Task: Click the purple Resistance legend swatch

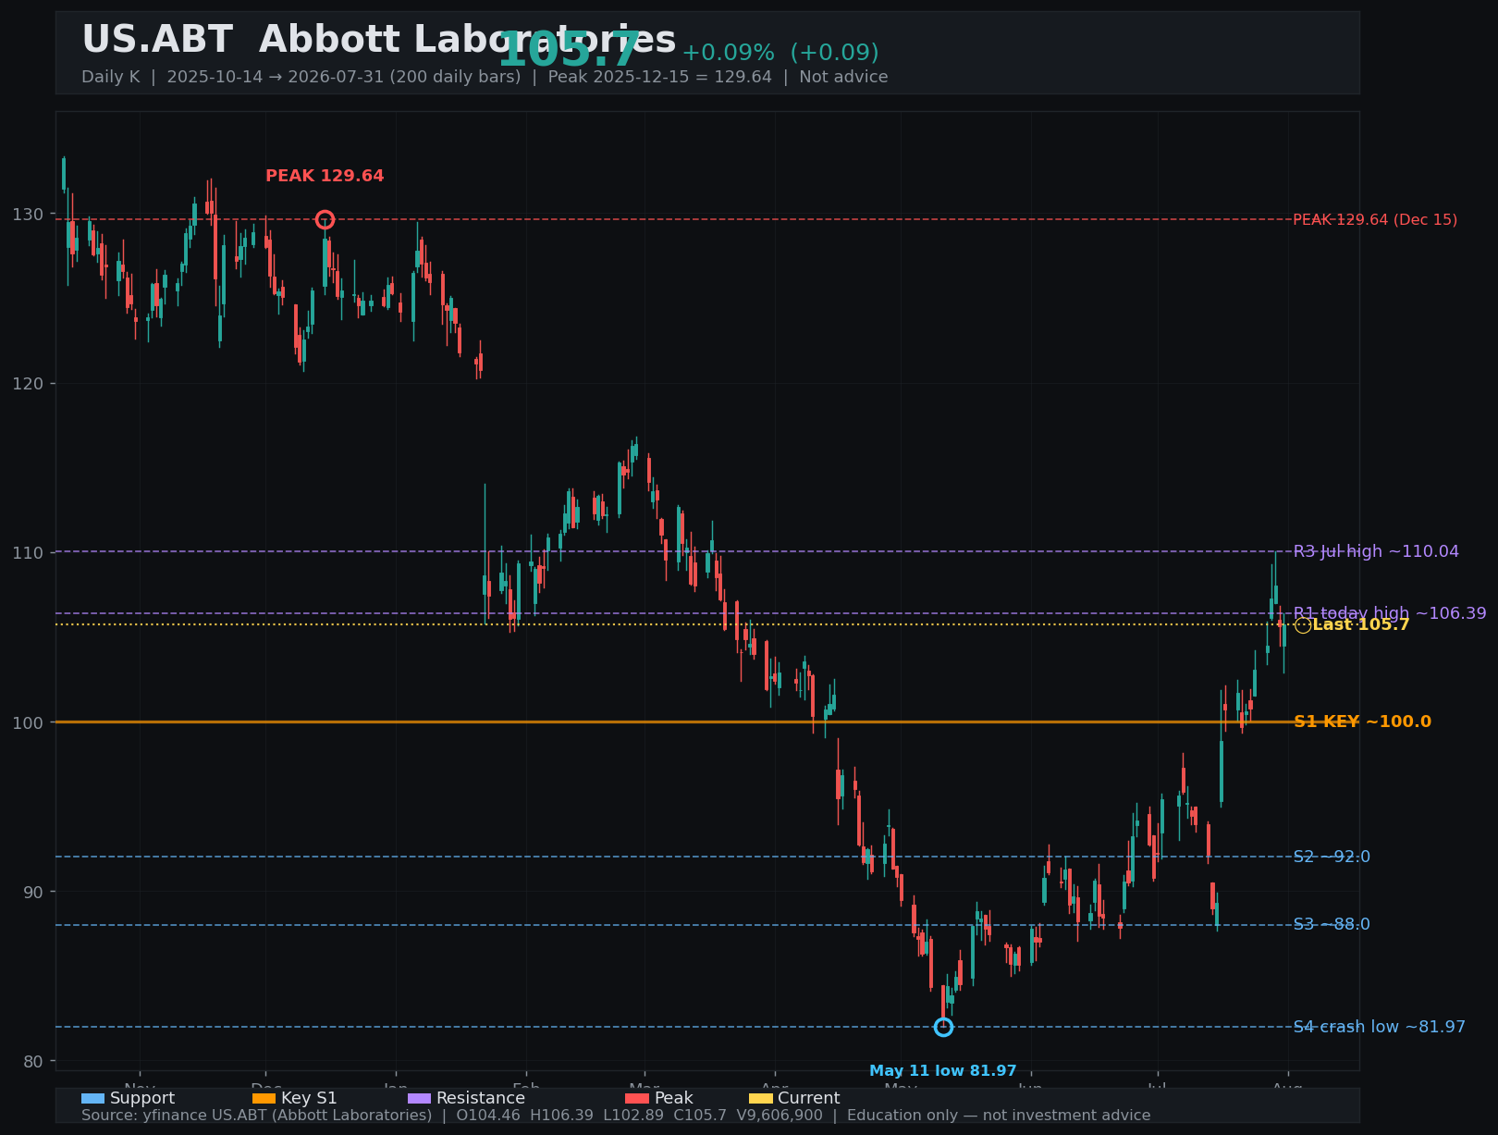Action: 420,1098
